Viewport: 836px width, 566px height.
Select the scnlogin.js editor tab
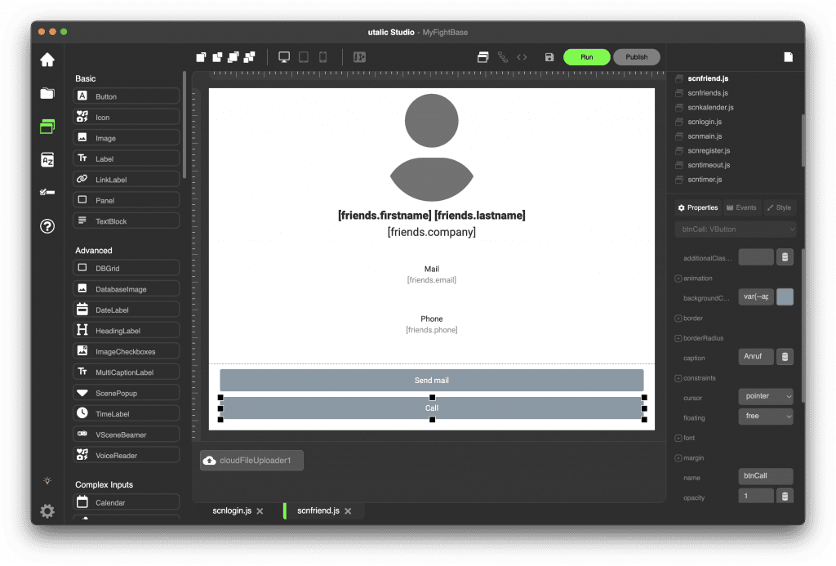point(232,510)
